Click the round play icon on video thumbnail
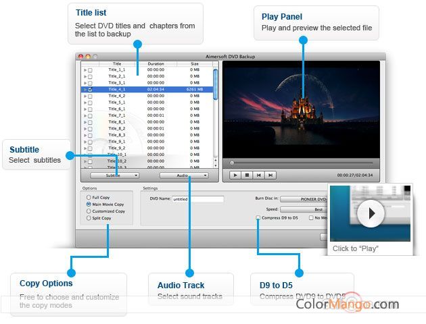Viewport: 426px width, 324px height. 371,214
